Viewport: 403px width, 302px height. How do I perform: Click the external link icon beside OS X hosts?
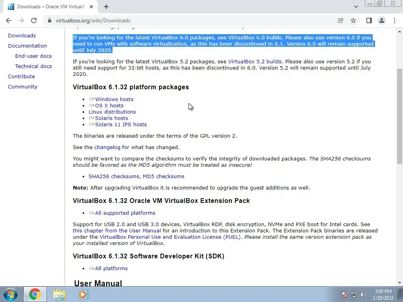pos(92,105)
